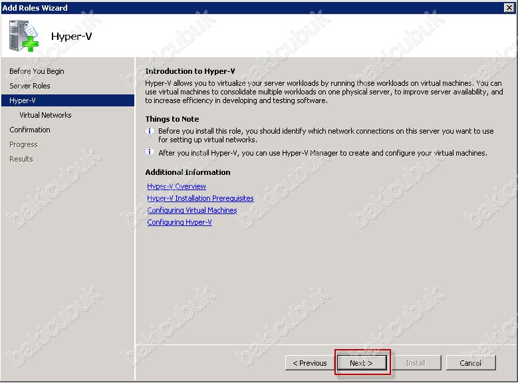
Task: Open the Hyper-V Overview link
Action: pos(176,186)
